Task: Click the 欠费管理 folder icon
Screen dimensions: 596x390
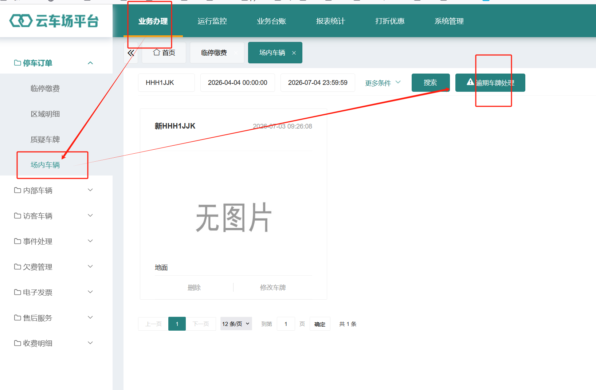Action: click(x=17, y=267)
